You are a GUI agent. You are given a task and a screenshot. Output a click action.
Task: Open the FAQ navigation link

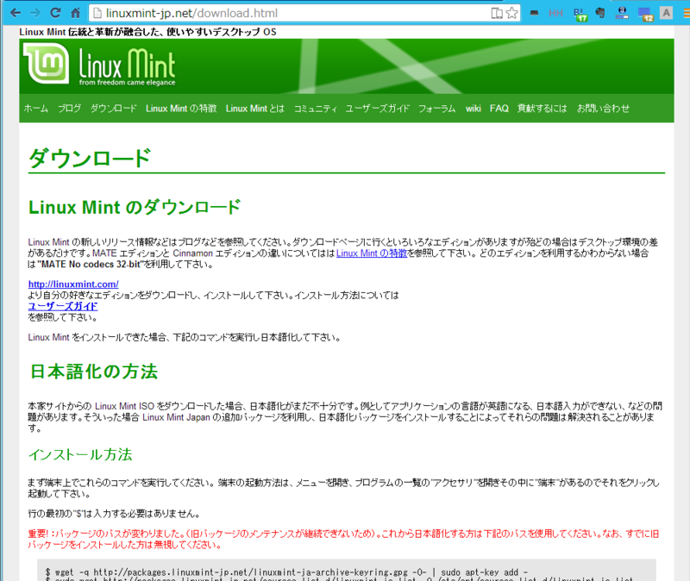click(x=499, y=109)
